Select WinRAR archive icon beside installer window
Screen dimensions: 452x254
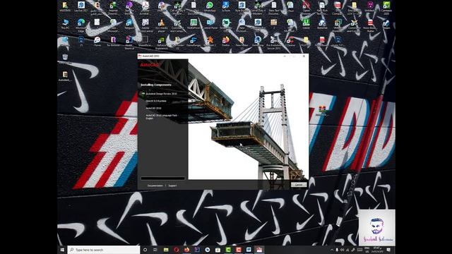click(x=322, y=111)
